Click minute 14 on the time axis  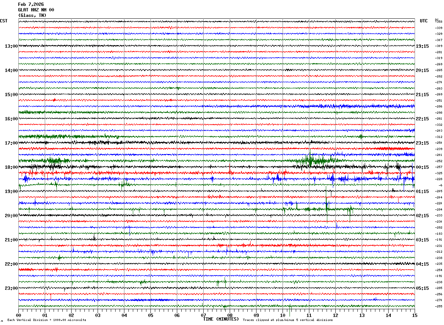(x=388, y=315)
